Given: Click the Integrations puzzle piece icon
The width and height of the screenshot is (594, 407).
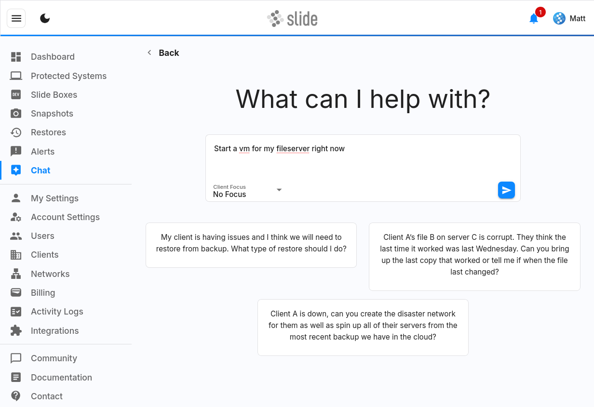Looking at the screenshot, I should 16,331.
